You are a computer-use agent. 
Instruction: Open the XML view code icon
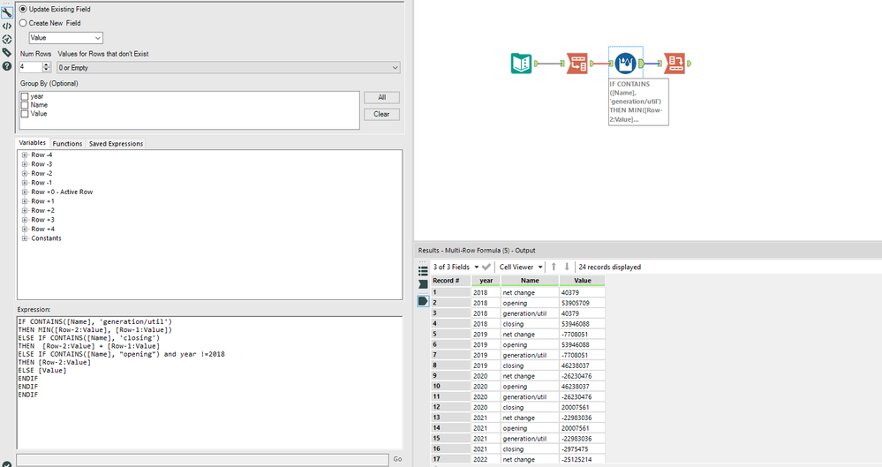7,26
